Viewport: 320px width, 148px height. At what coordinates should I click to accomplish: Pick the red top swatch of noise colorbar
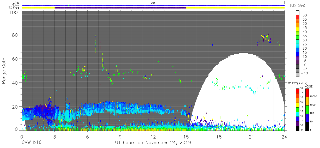(x=307, y=93)
